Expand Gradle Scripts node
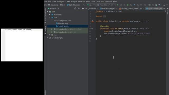The image size is (169, 95). coord(48,38)
